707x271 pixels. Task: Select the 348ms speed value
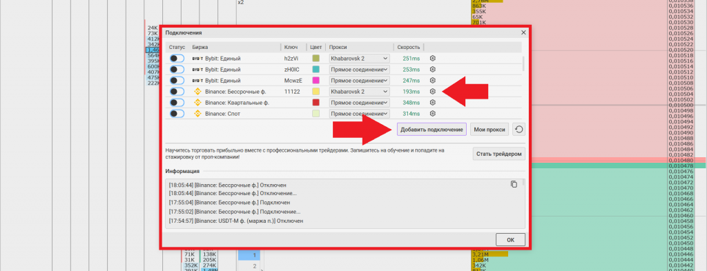click(x=411, y=103)
